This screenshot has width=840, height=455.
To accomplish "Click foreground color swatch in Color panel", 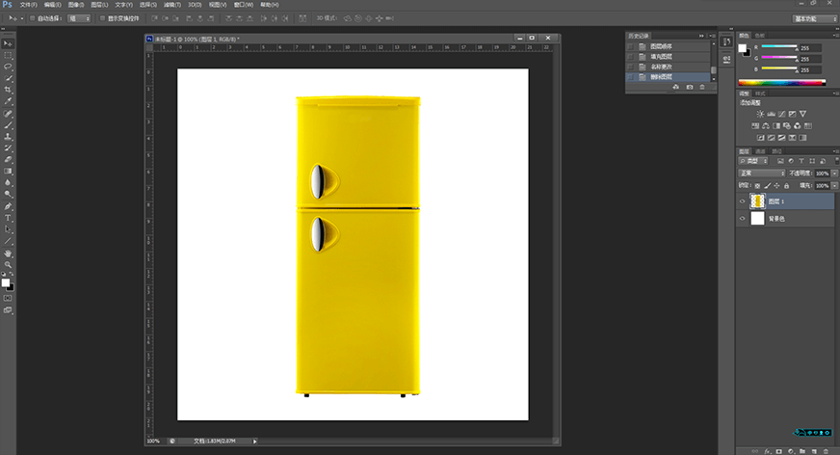I will coord(742,48).
